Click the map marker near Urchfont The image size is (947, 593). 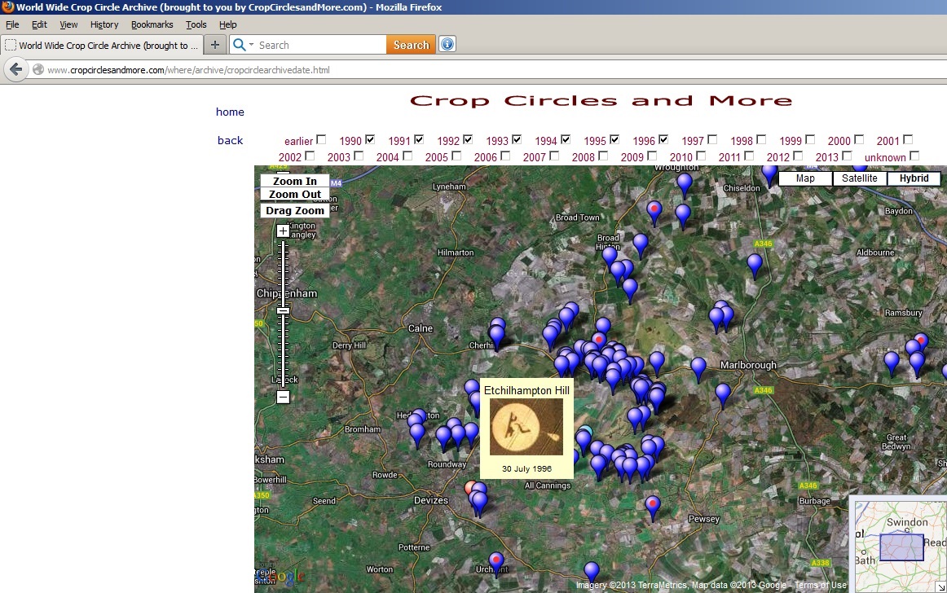496,561
